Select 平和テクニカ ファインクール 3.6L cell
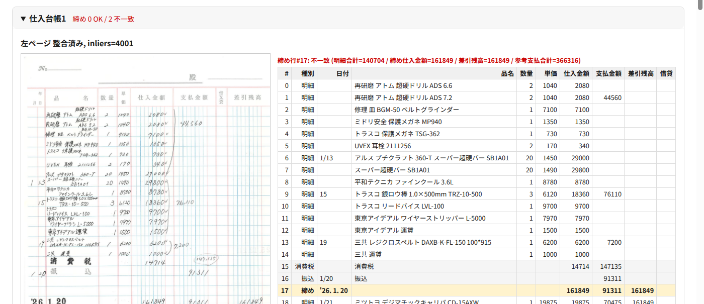Viewport: 704px width, 304px height. tap(434, 182)
